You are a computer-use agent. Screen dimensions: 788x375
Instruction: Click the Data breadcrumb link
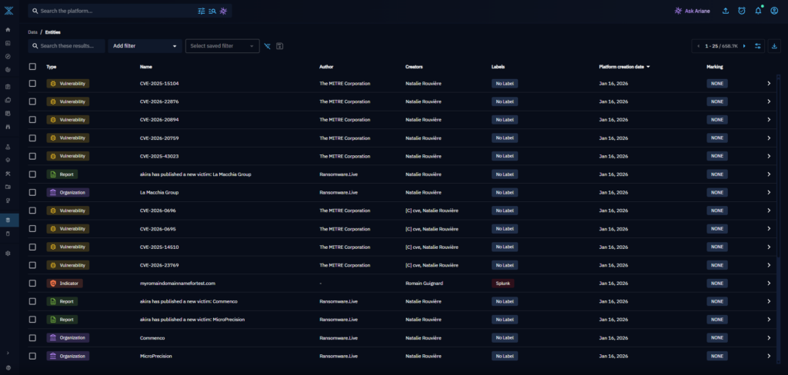(x=32, y=32)
